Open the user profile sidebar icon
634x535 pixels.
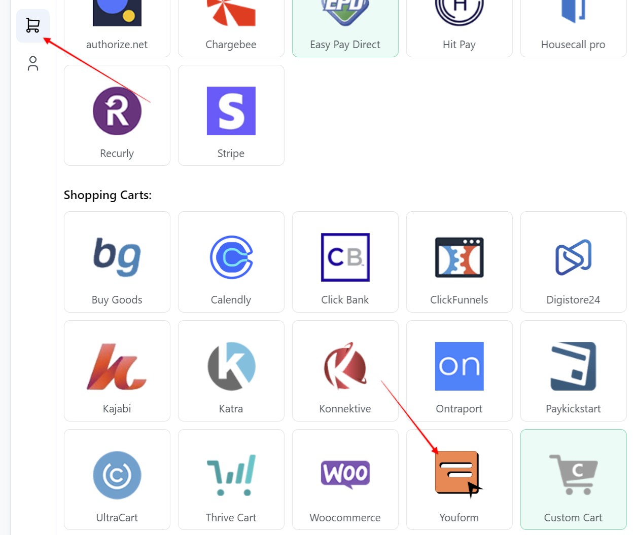pyautogui.click(x=33, y=63)
